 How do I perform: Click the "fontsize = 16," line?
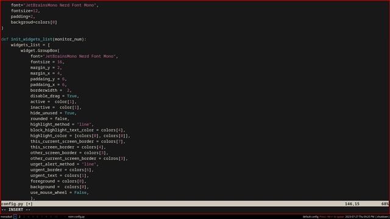point(48,62)
